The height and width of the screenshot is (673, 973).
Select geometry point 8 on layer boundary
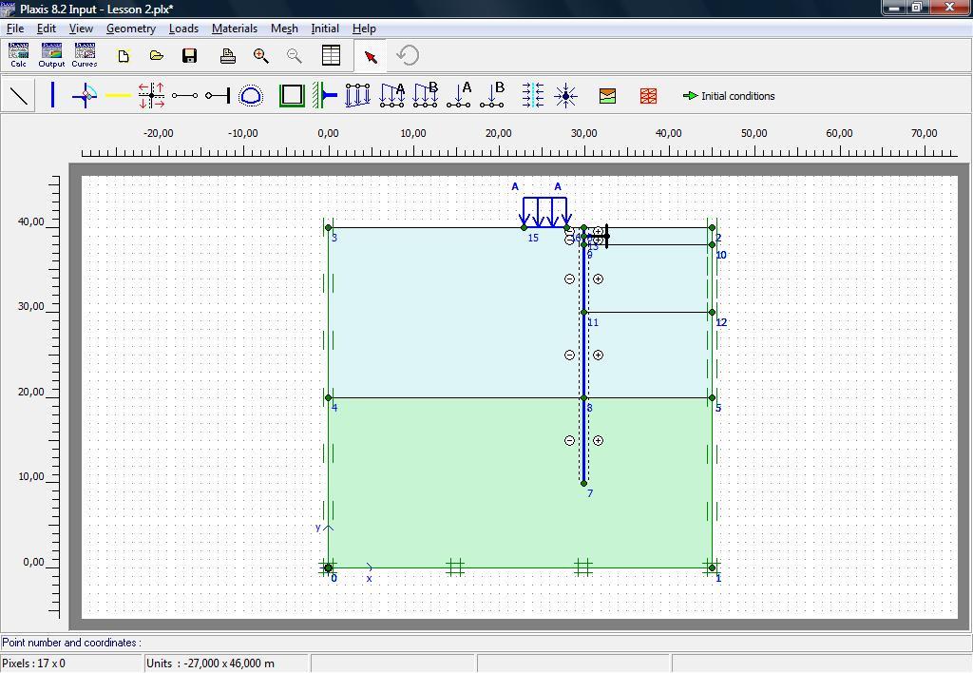tap(584, 398)
